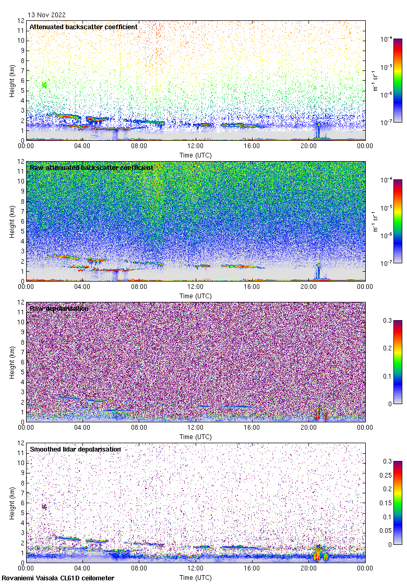Click the 'Height (km)' axis label of the top panel
The image size is (407, 584).
coord(13,81)
